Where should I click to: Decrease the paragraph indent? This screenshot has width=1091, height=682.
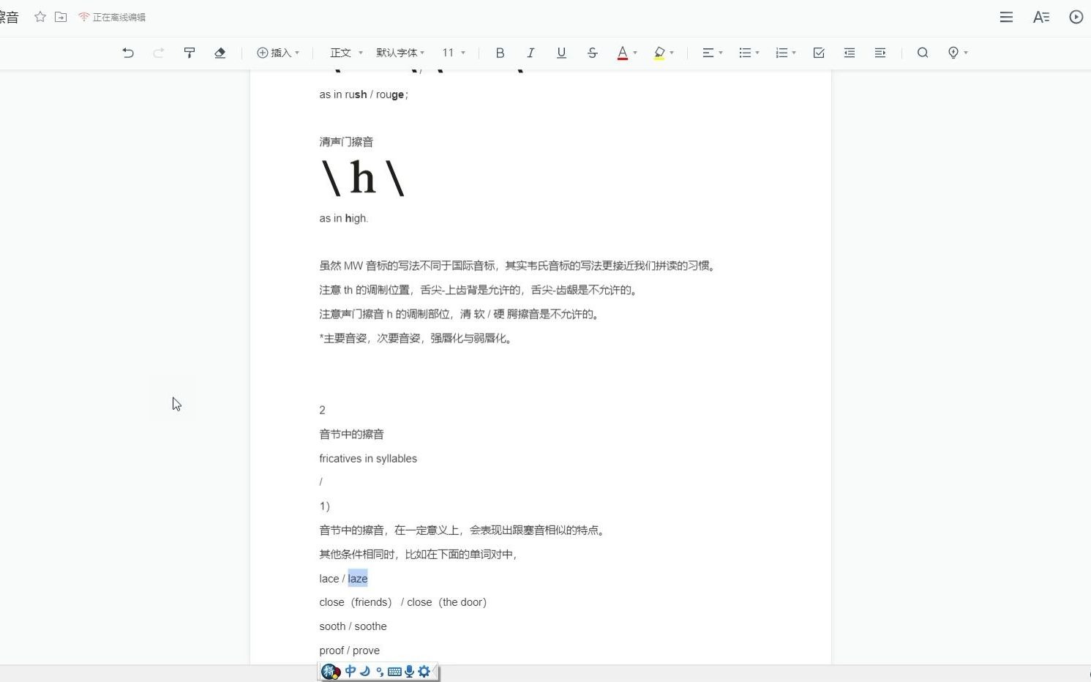[x=850, y=53]
